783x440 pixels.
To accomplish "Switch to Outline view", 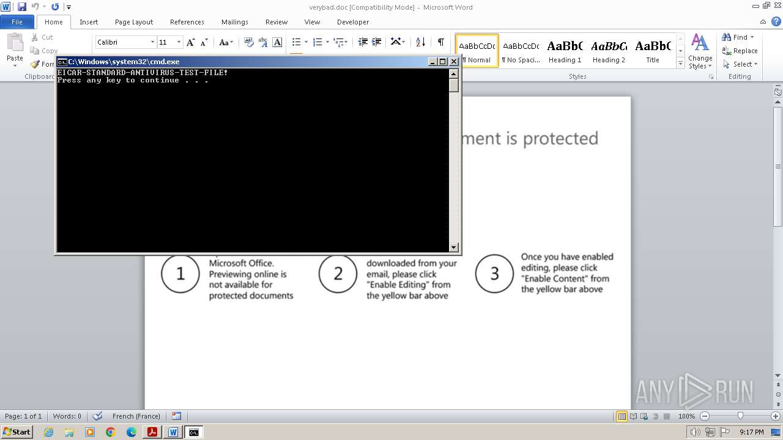I will click(x=655, y=416).
